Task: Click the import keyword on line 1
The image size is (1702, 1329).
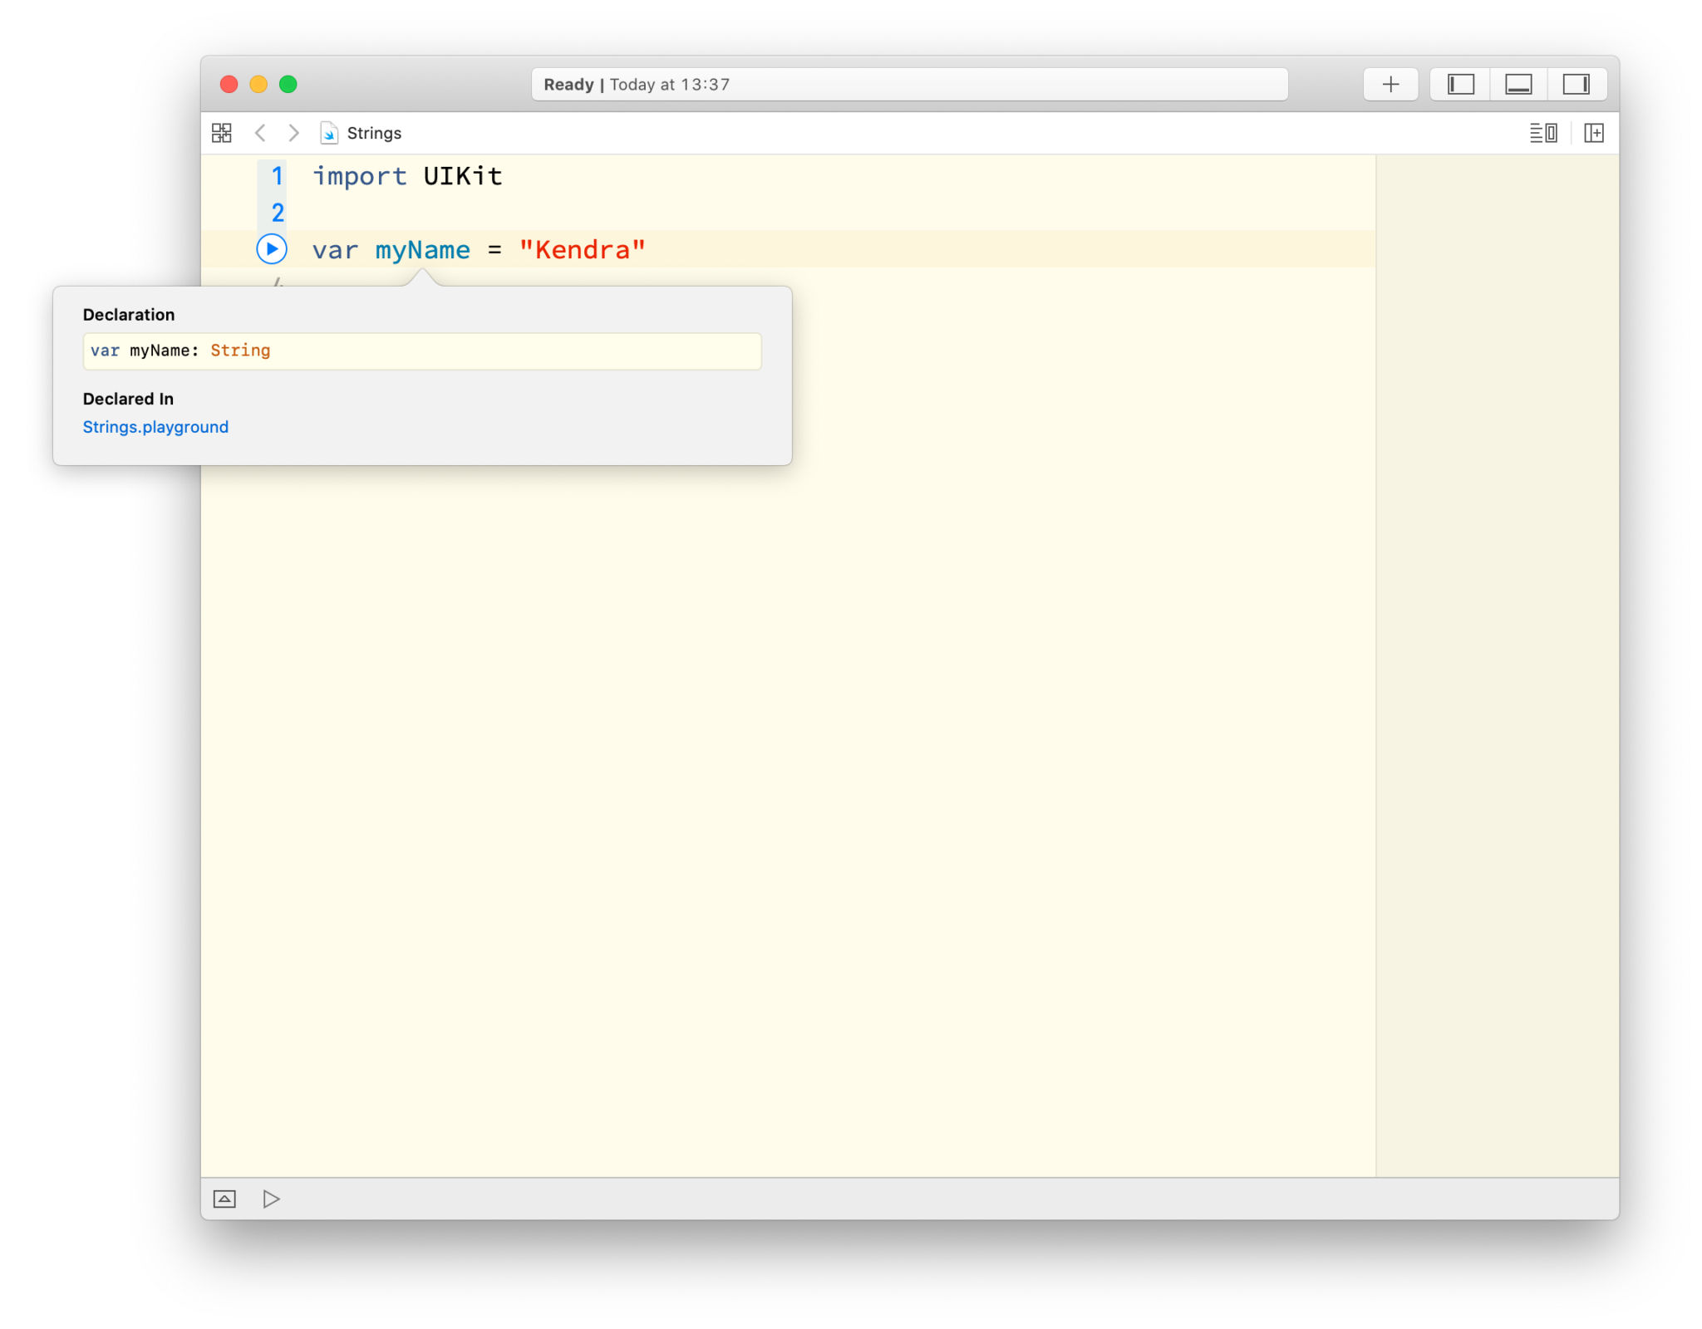Action: click(359, 176)
